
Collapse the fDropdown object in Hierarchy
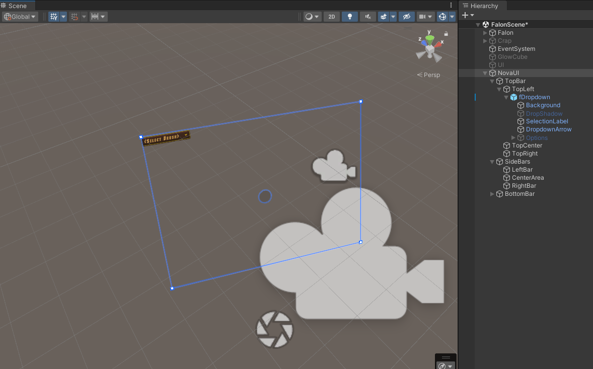(506, 97)
